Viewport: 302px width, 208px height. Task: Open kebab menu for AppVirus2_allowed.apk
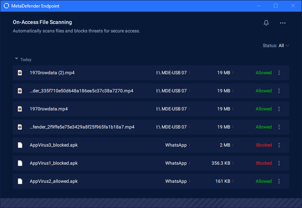pos(279,181)
